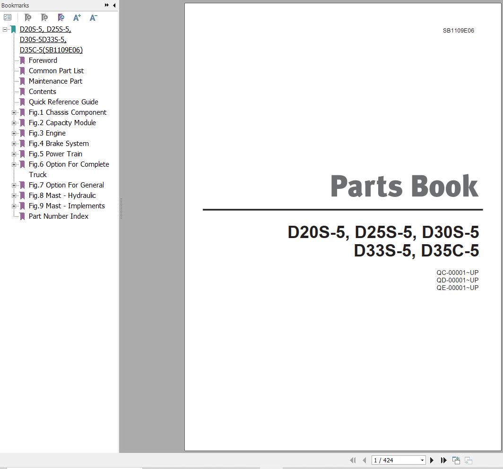The image size is (503, 469).
Task: Click the Foreword bookmark ribbon icon
Action: click(22, 60)
